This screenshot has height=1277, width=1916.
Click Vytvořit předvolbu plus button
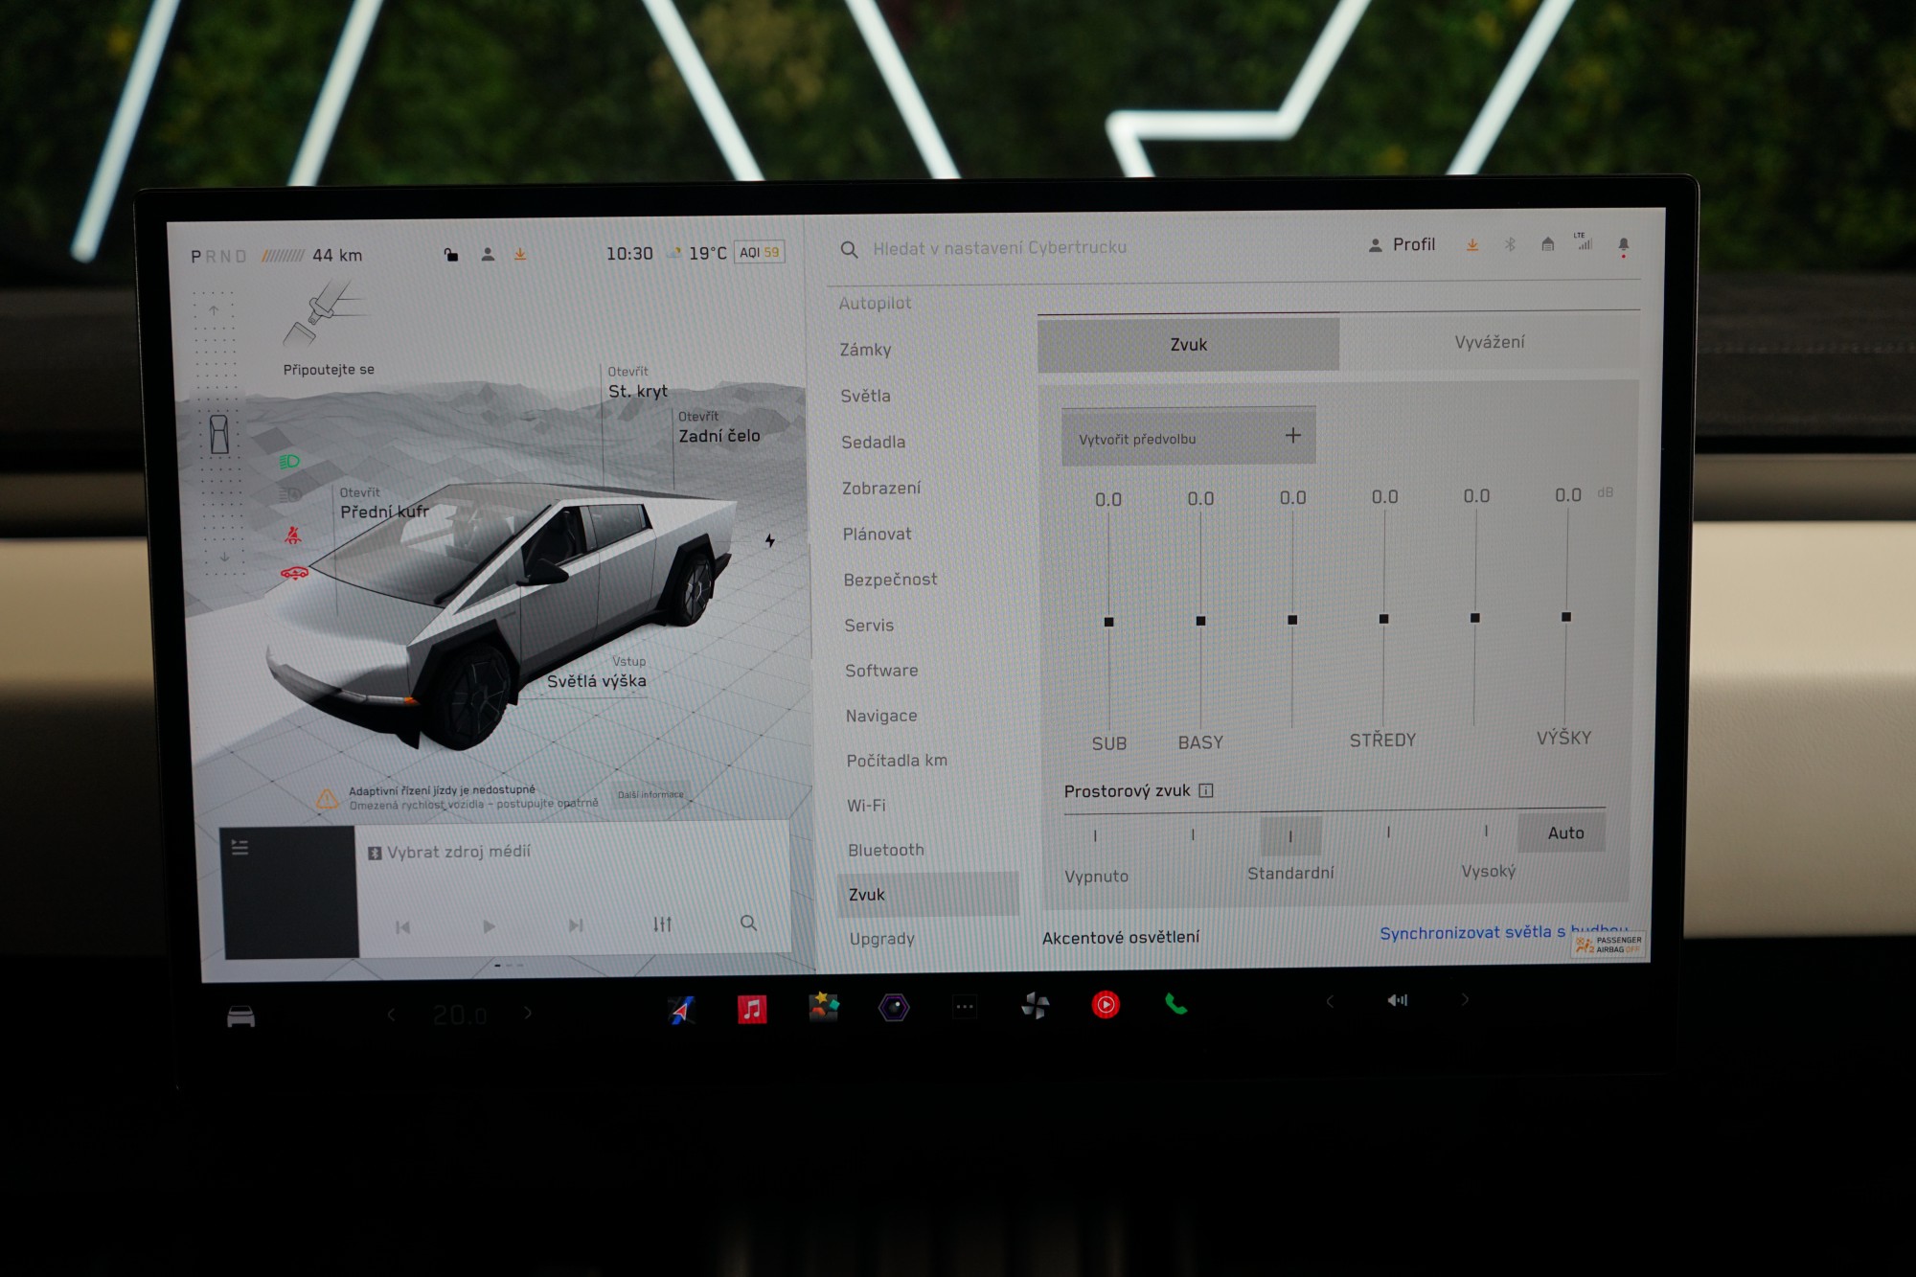click(x=1292, y=436)
